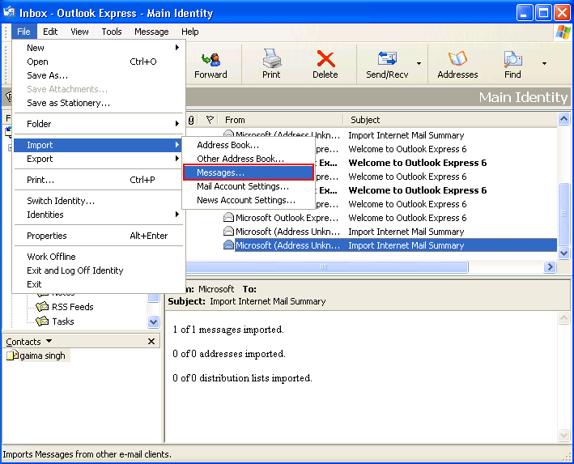Select Exit in File menu
Image resolution: width=574 pixels, height=464 pixels.
click(98, 284)
